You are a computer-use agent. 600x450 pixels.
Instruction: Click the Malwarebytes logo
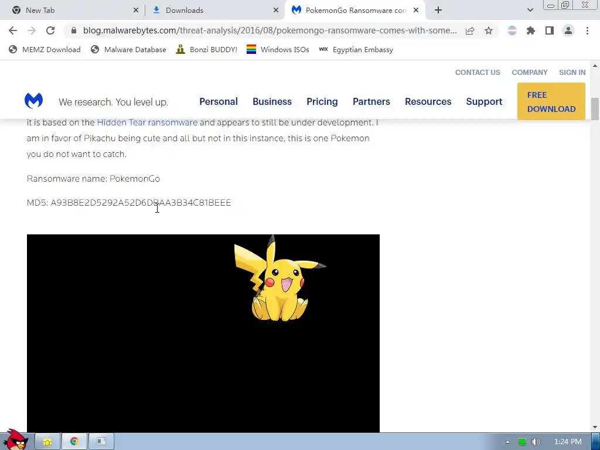(33, 101)
